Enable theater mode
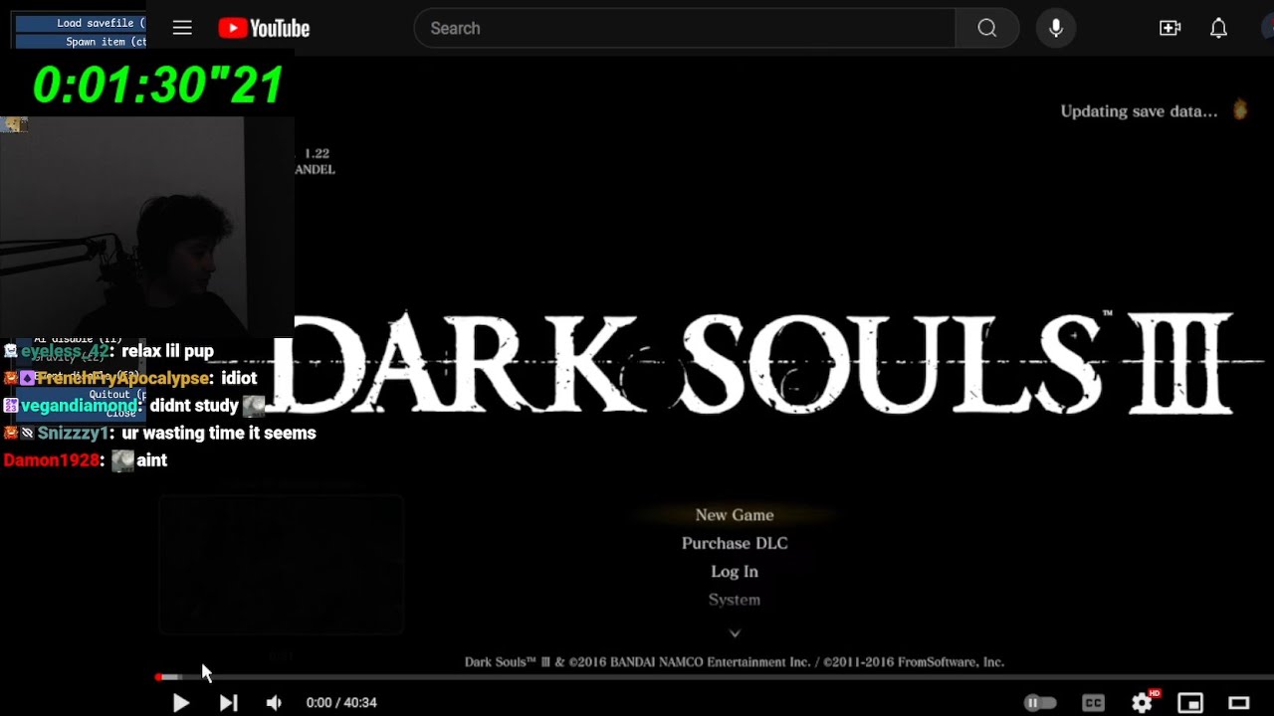 [x=1239, y=703]
